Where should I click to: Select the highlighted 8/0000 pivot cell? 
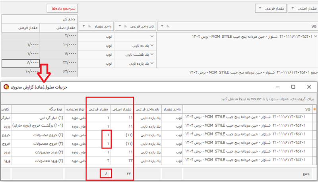click(x=20, y=63)
